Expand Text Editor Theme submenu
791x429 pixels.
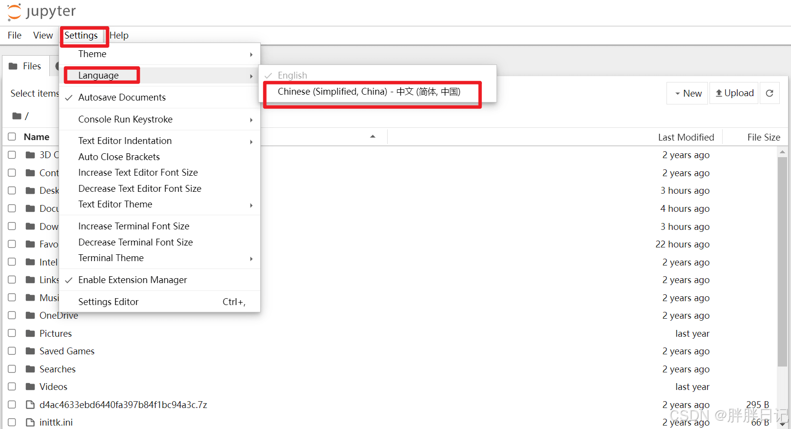(160, 204)
